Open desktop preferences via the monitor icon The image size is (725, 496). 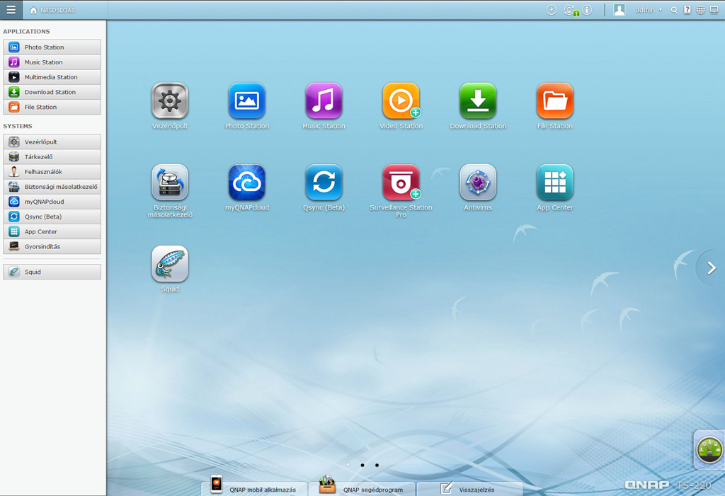pyautogui.click(x=714, y=10)
